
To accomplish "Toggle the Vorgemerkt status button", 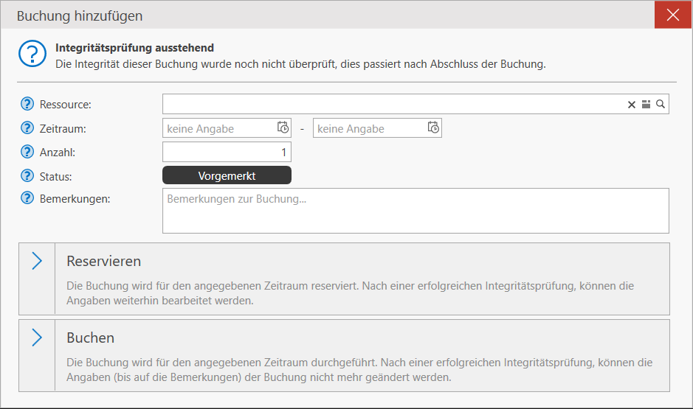I will 227,175.
